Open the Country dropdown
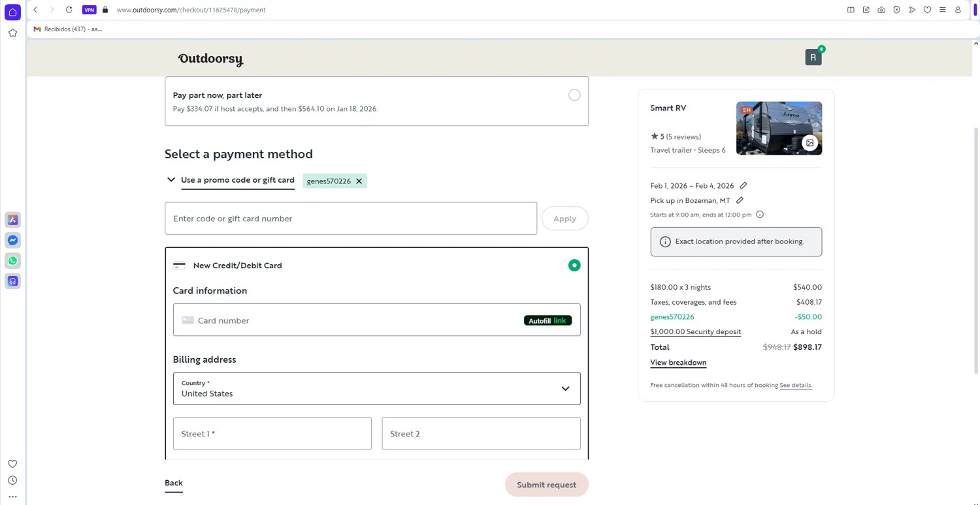980x505 pixels. coord(376,389)
